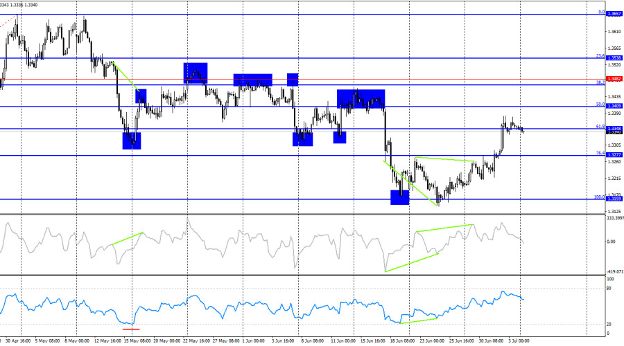Click the 1.3409 level label on price axis
The height and width of the screenshot is (346, 624).
coord(614,106)
